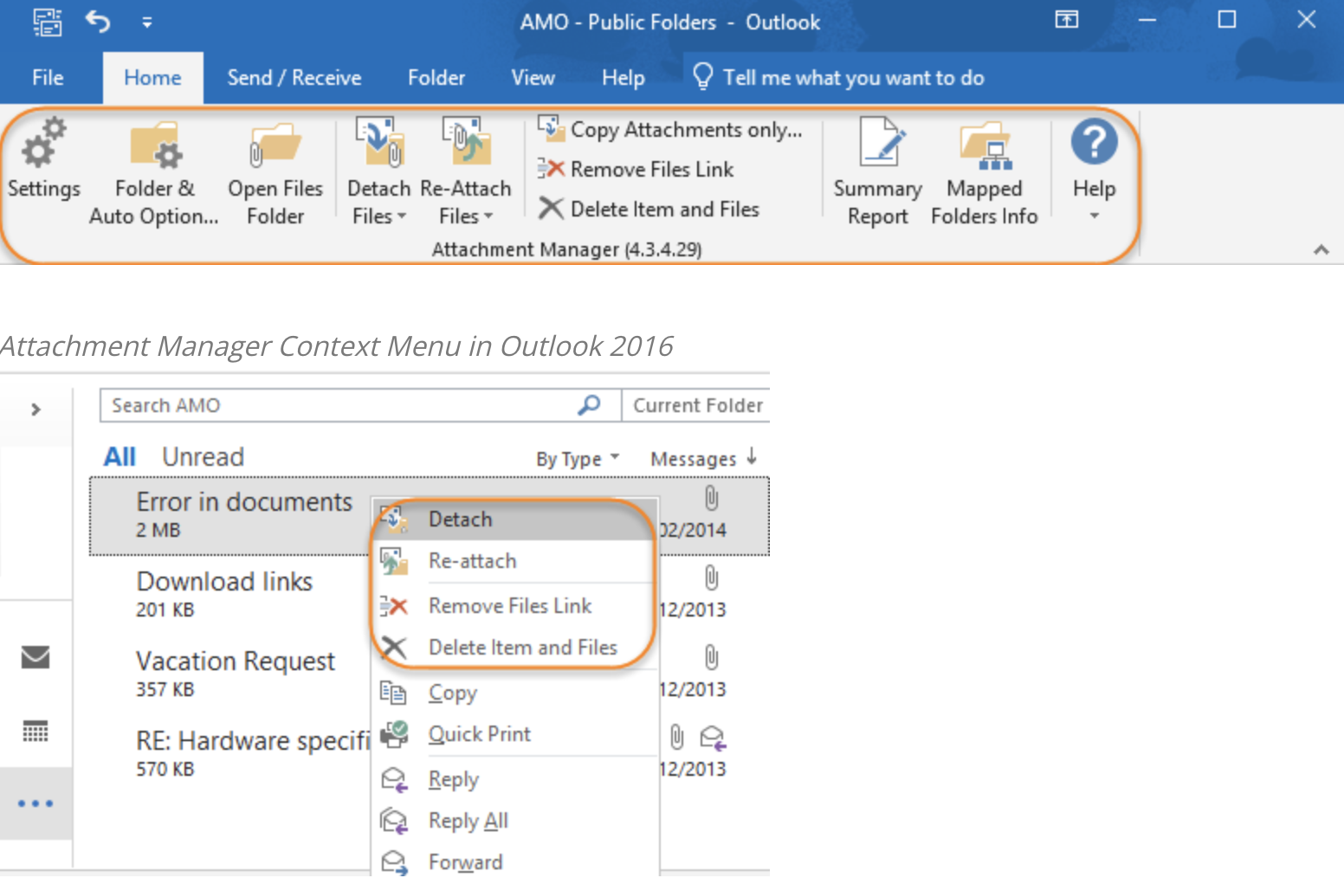Viewport: 1344px width, 878px height.
Task: Open the Help ribbon tab
Action: click(x=624, y=78)
